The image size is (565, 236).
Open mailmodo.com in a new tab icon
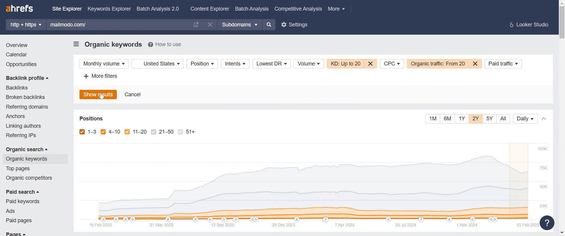pos(196,25)
